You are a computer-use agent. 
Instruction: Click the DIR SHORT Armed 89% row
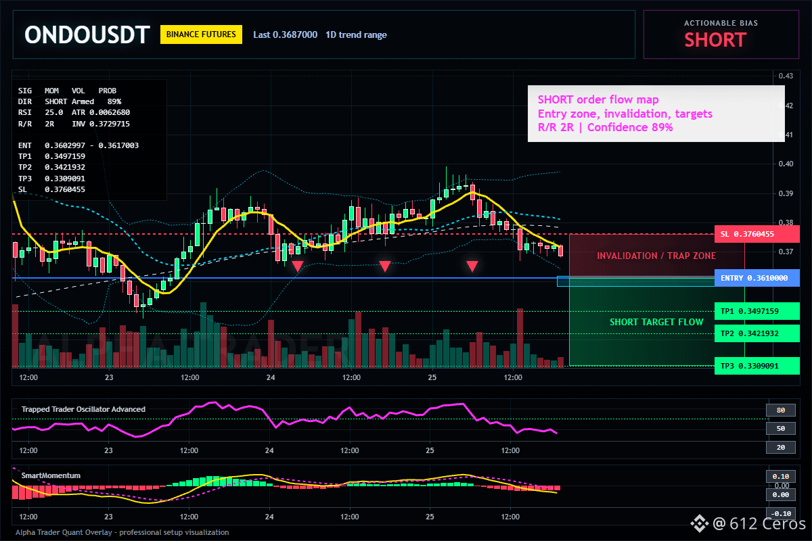[70, 101]
